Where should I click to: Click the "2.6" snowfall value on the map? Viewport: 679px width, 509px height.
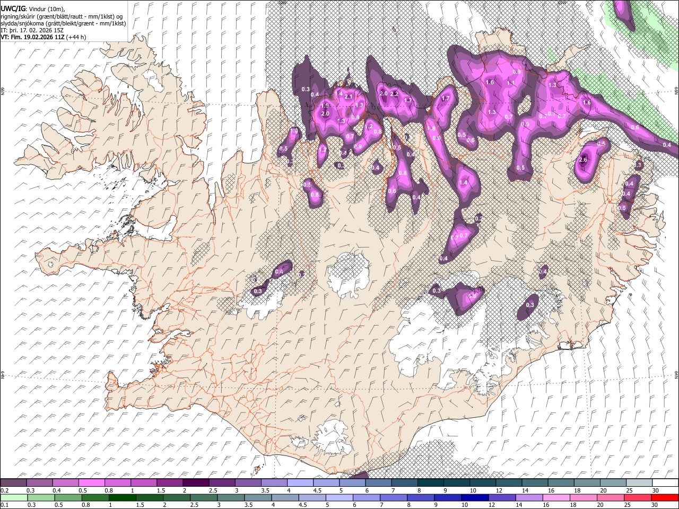click(584, 160)
